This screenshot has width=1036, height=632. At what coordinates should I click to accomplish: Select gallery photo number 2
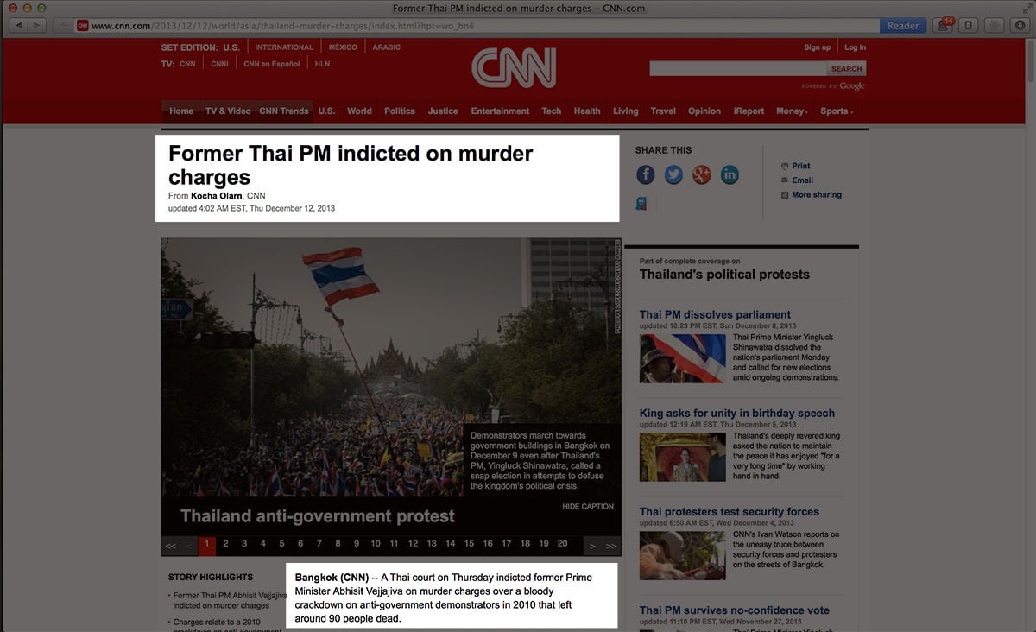226,545
